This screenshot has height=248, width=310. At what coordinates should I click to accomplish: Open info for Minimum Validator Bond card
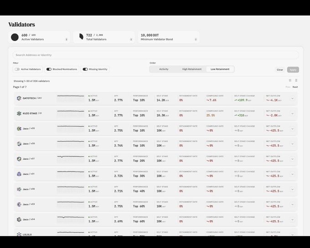pos(196,39)
